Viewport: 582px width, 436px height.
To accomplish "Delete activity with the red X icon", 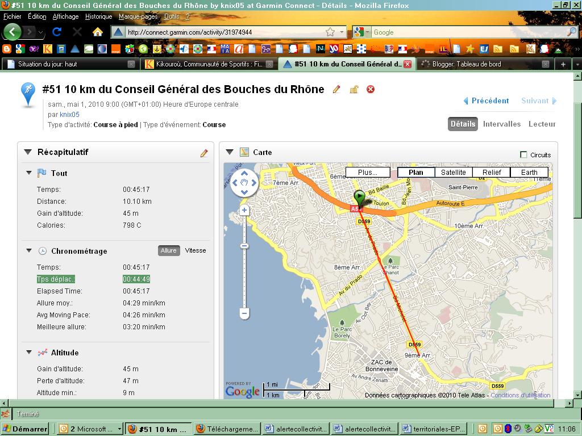I will pyautogui.click(x=371, y=89).
